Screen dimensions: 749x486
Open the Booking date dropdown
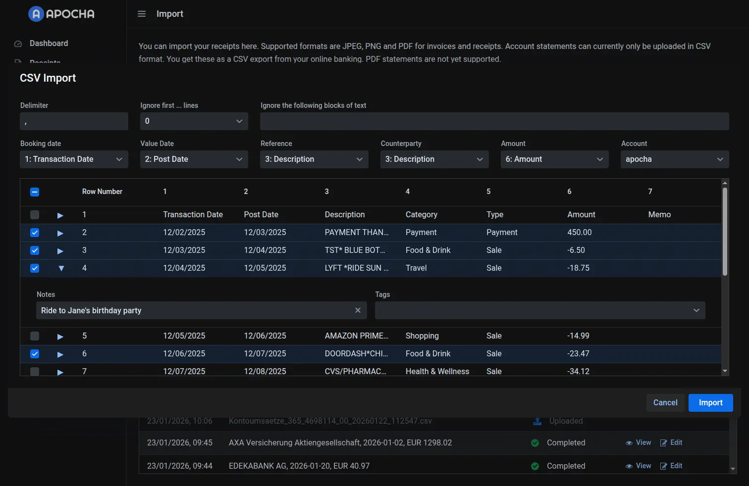click(74, 159)
